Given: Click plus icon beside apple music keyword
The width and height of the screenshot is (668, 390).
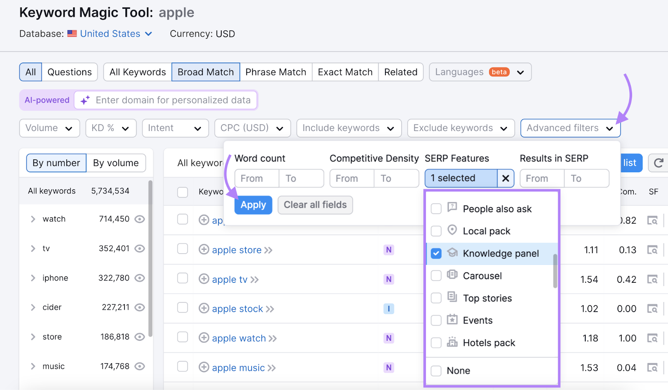Looking at the screenshot, I should tap(204, 367).
